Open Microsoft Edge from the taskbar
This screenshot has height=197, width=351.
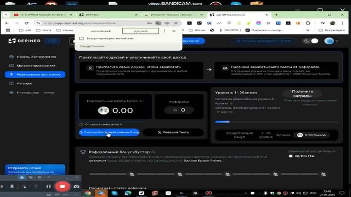point(128,193)
